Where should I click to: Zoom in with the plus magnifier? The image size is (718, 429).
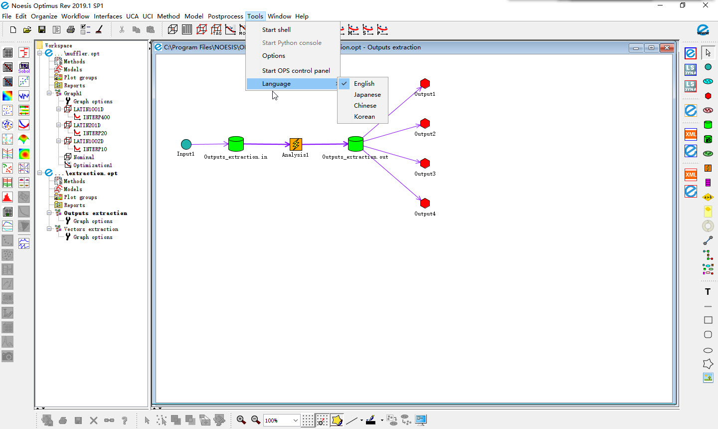(241, 420)
